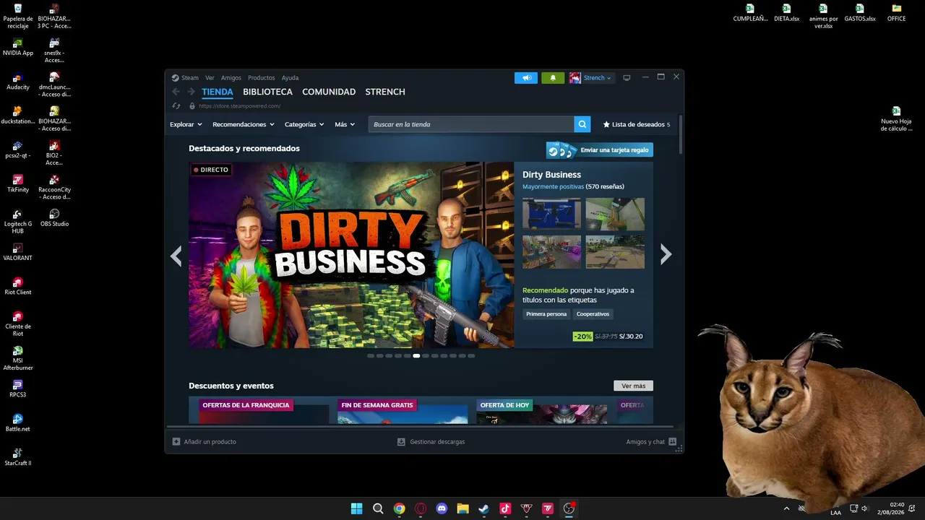The width and height of the screenshot is (925, 520).
Task: Open Windows Start menu
Action: (x=356, y=508)
